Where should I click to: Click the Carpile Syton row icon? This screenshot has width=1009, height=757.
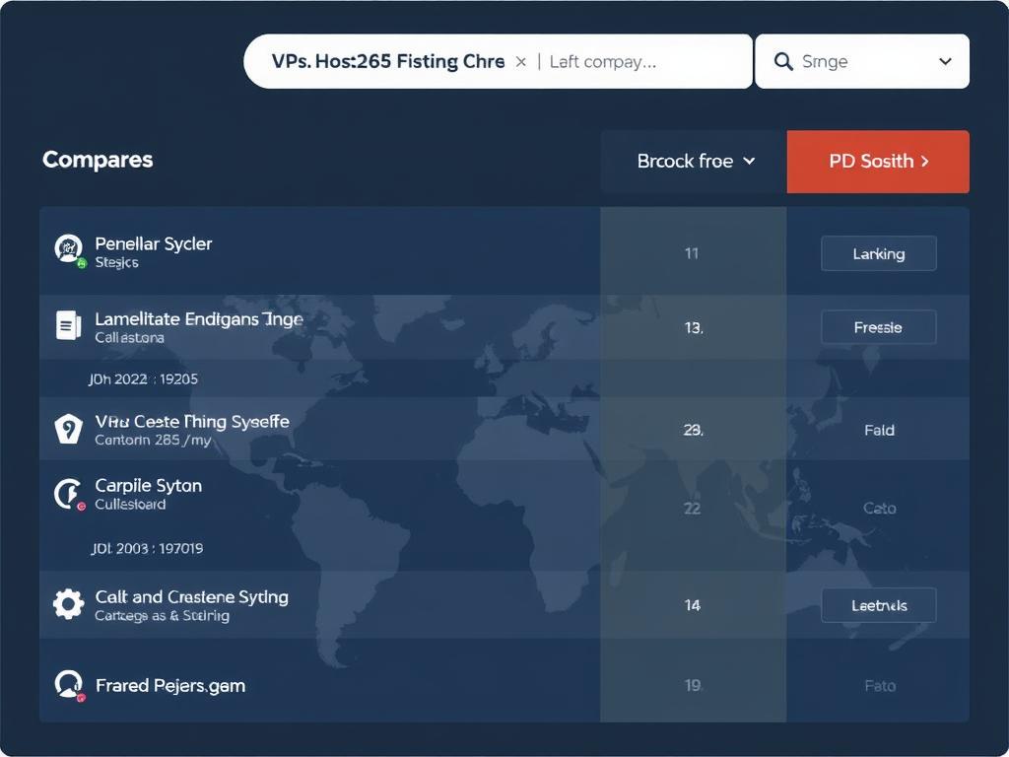(x=68, y=493)
